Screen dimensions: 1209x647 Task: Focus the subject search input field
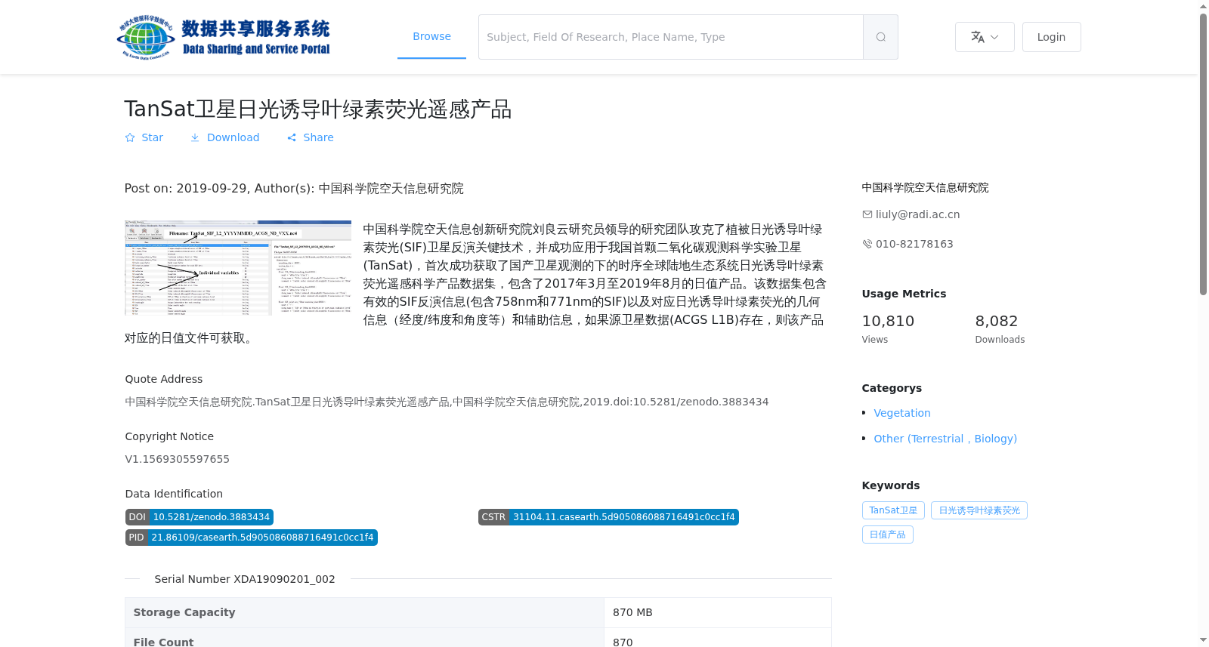671,37
